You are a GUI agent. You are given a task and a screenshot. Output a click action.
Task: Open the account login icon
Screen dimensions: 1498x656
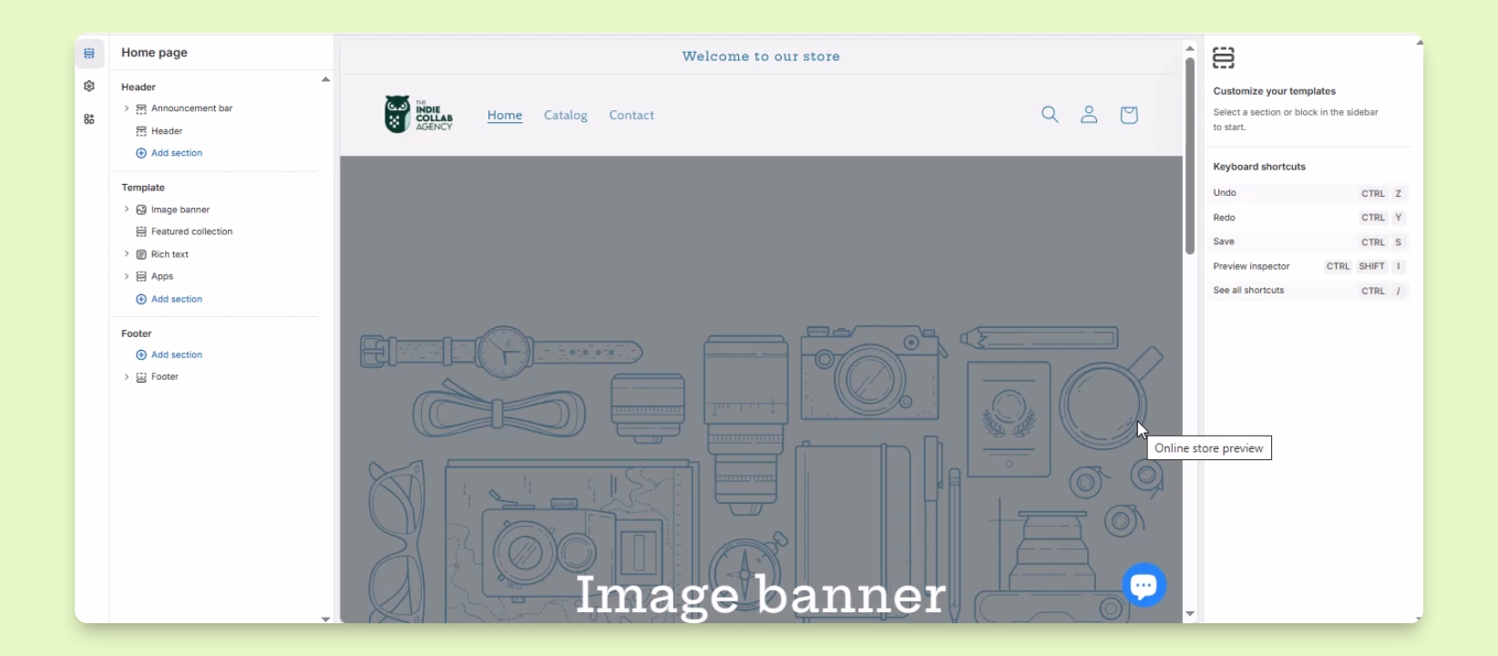(1089, 115)
